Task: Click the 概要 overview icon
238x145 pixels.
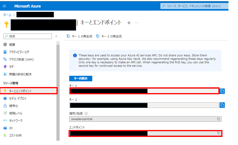Action: [5, 44]
